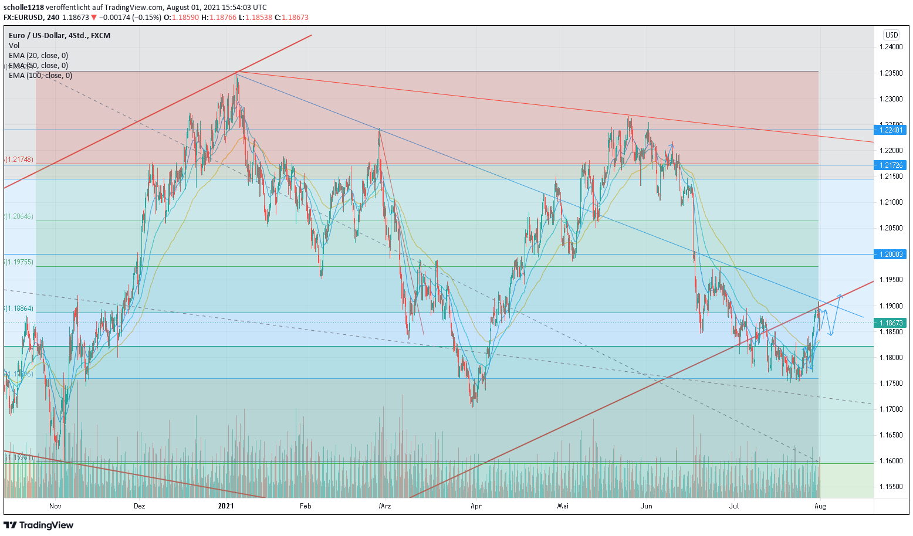Screen dimensions: 913x536
Task: Open the scholle1218 user profile
Action: [x=23, y=7]
